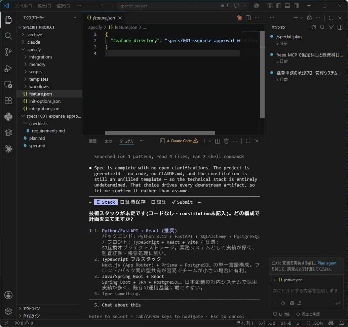Click the Plan agent link
The image size is (348, 327).
(x=327, y=263)
